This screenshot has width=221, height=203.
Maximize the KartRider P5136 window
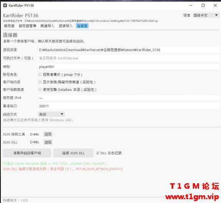(203, 5)
